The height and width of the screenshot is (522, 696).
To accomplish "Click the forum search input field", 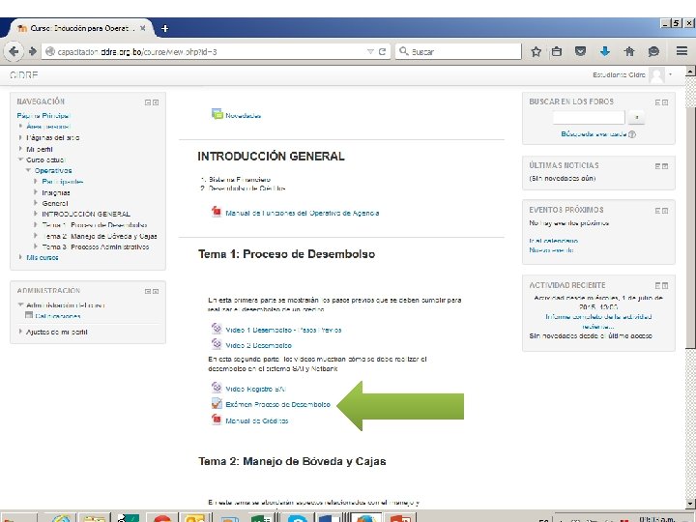I will pyautogui.click(x=589, y=118).
